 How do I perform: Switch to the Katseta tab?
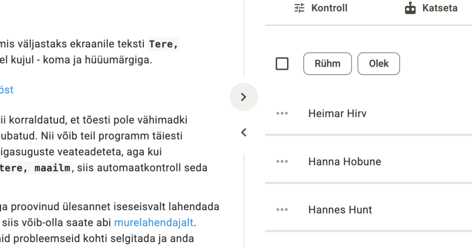coord(440,8)
